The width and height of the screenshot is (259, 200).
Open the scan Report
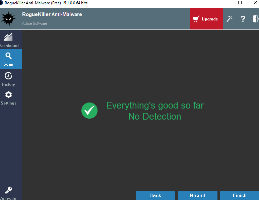[x=198, y=195]
